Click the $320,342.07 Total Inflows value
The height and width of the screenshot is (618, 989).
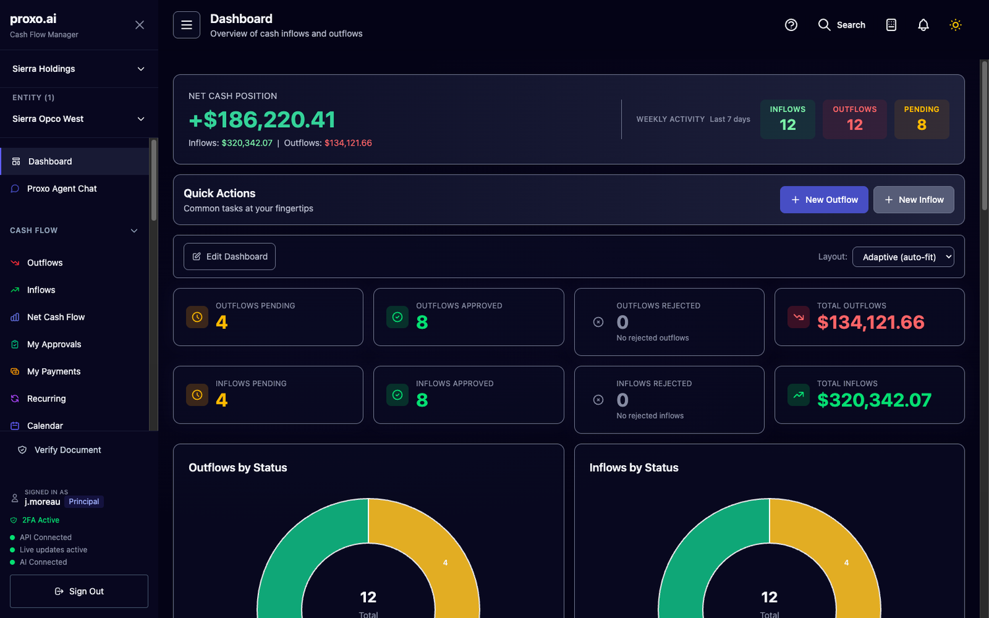coord(874,400)
